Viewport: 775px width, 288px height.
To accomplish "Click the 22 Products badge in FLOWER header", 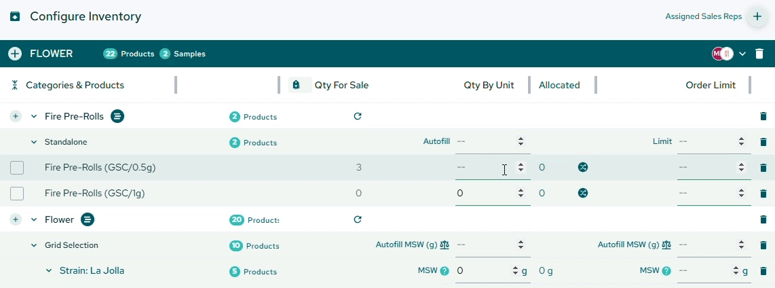I will click(128, 54).
